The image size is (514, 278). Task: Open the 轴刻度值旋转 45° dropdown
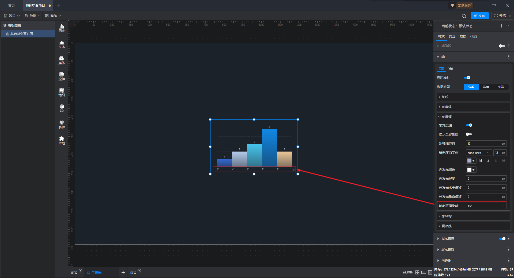pos(486,206)
